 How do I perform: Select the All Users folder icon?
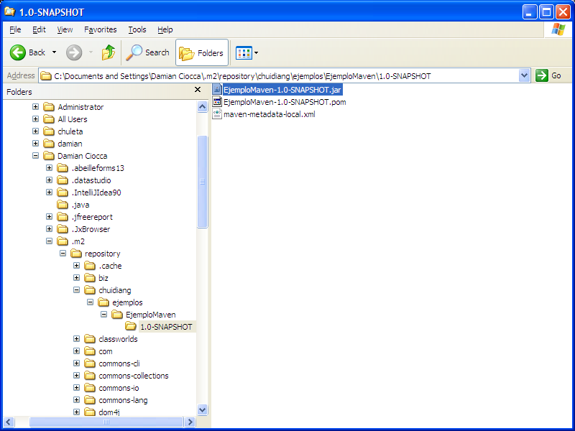pos(49,119)
